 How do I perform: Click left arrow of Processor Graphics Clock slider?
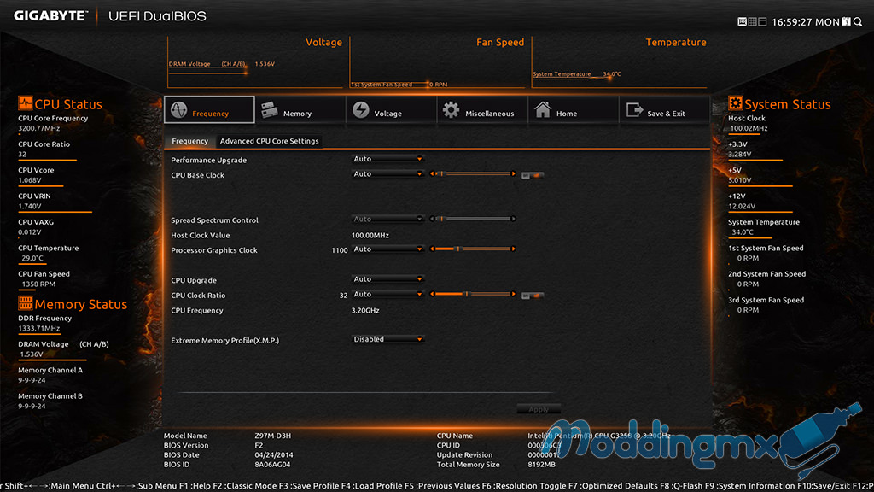[x=432, y=249]
